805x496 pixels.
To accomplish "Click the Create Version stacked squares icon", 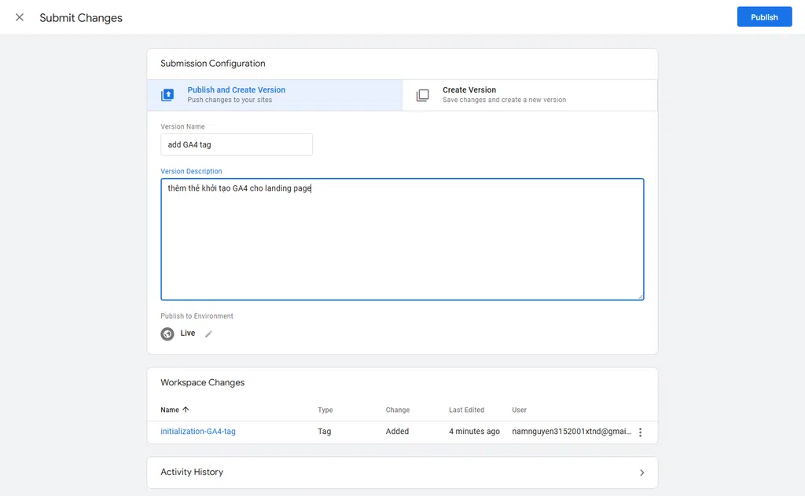I will (423, 95).
